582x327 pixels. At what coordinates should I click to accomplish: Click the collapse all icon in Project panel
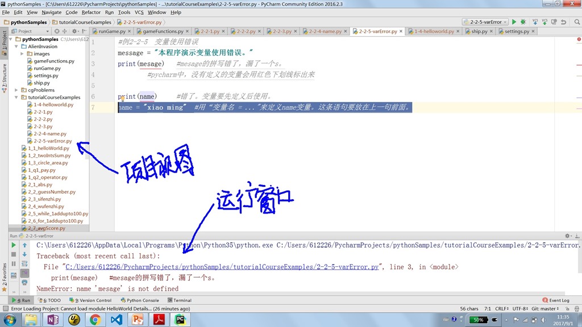tap(65, 31)
